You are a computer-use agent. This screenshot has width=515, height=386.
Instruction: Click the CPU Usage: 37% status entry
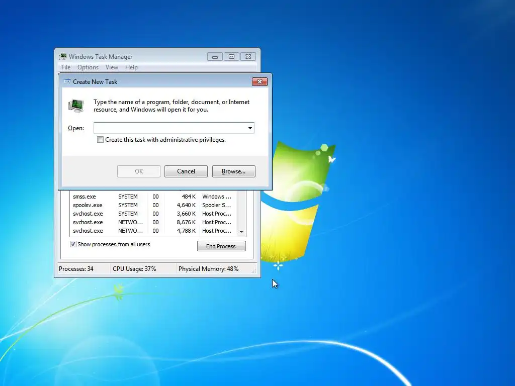click(x=134, y=269)
